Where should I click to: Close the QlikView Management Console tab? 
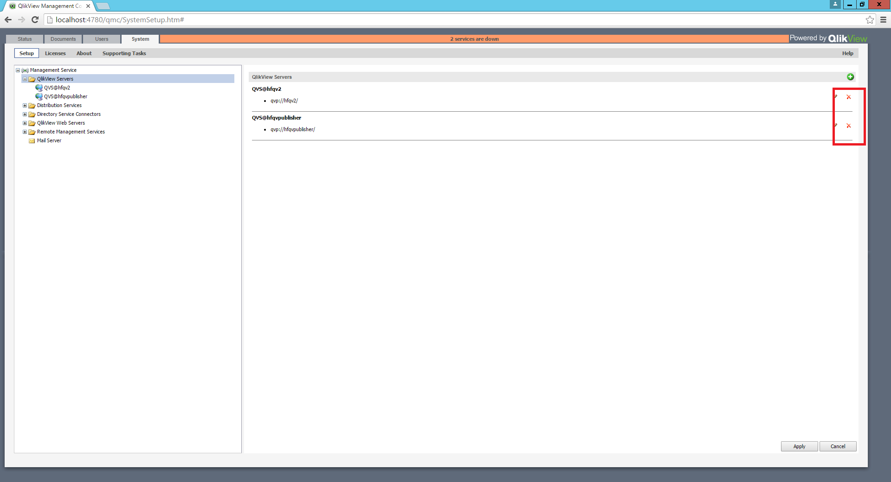tap(88, 6)
